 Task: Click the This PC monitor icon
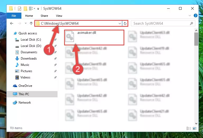[x=15, y=94]
